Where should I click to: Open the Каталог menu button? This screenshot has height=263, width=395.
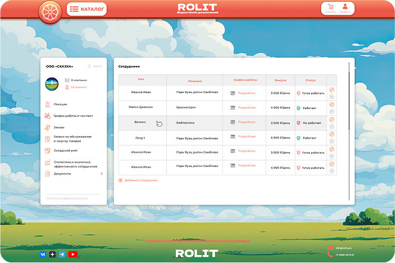coord(86,9)
